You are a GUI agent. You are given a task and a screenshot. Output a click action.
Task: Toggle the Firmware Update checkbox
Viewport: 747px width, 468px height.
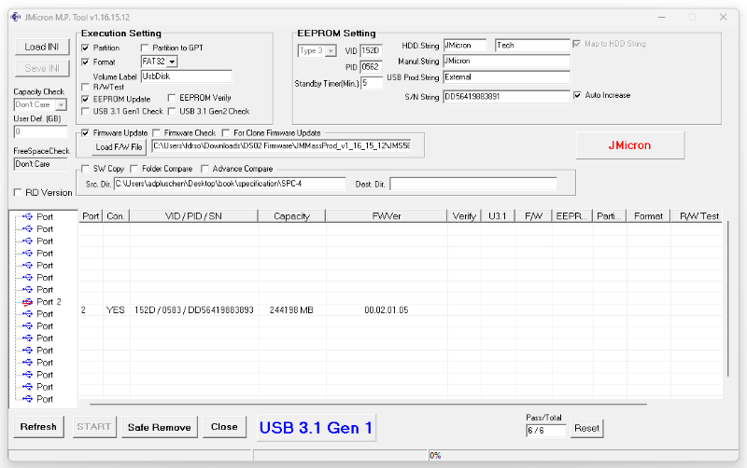tap(86, 133)
